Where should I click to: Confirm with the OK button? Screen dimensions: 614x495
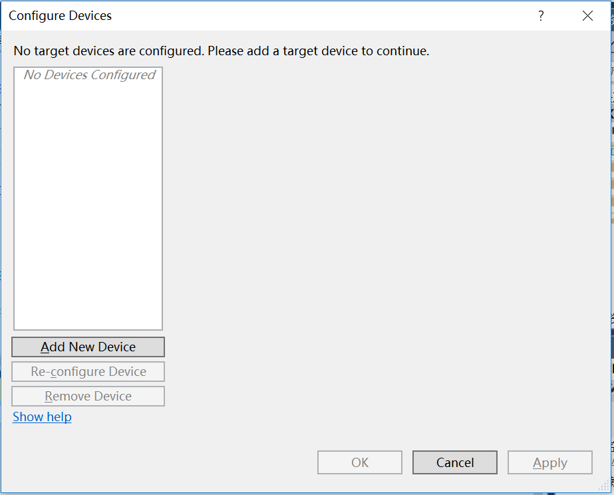[360, 462]
